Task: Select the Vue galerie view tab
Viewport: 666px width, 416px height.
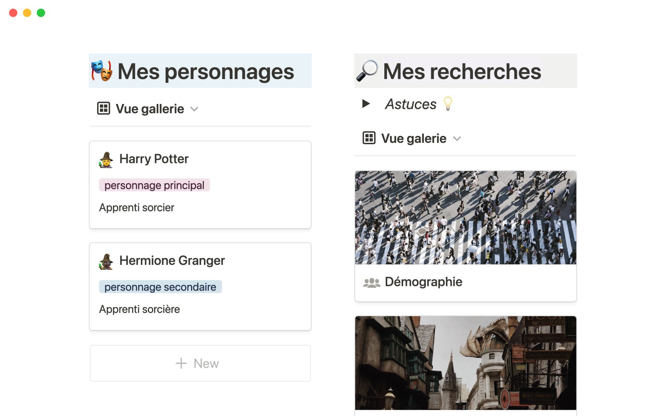Action: click(413, 138)
